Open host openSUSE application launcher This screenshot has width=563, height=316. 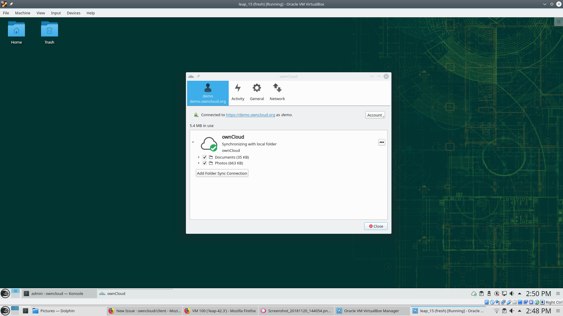[5, 311]
